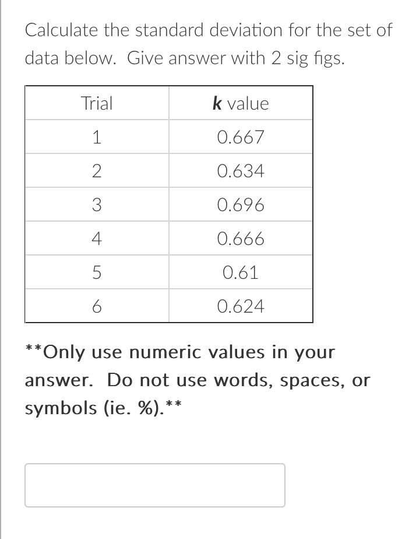Select Trial 2 in the table
Screen dimensions: 416x539
[97, 171]
